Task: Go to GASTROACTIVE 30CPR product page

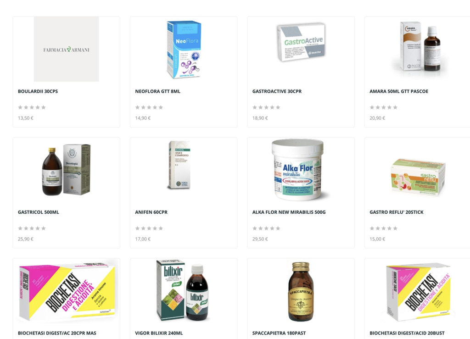Action: tap(277, 91)
